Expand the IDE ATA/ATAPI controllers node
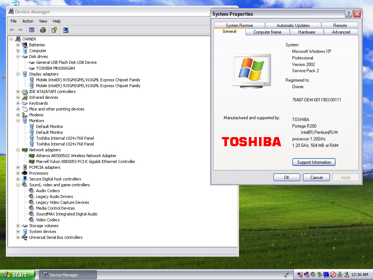Screen dimensions: 373x280 (x=18, y=92)
